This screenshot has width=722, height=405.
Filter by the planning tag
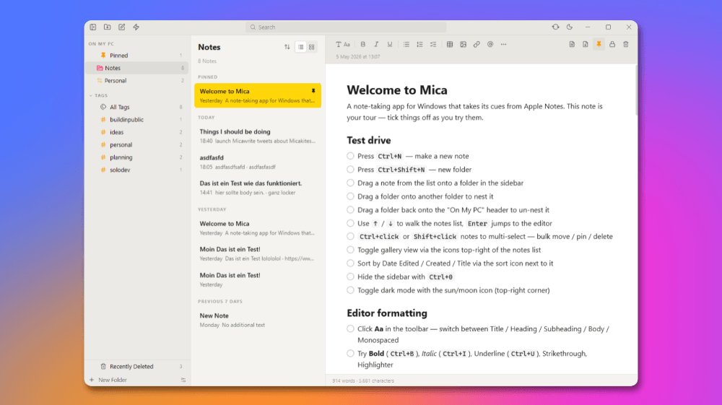136,157
